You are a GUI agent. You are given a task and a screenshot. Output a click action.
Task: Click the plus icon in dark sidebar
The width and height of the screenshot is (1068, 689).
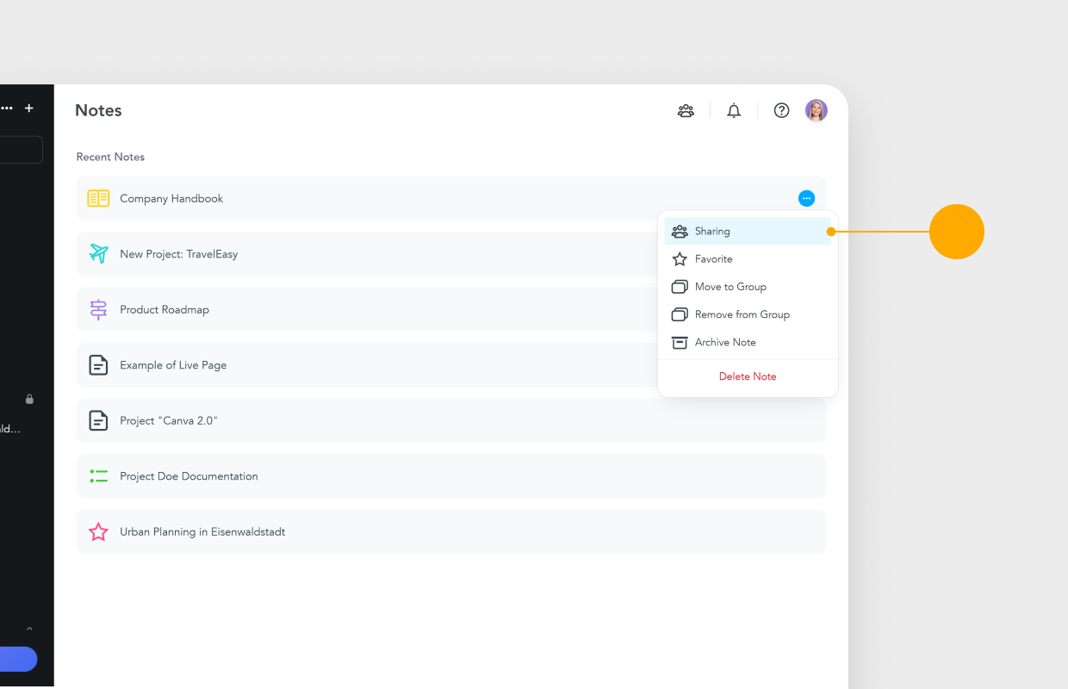click(28, 109)
